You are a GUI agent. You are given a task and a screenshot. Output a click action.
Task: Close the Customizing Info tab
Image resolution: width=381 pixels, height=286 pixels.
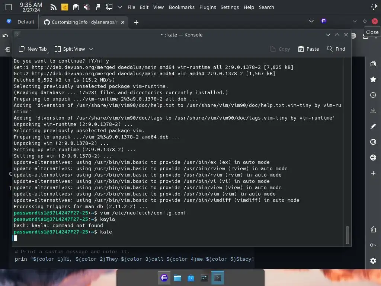tap(123, 22)
